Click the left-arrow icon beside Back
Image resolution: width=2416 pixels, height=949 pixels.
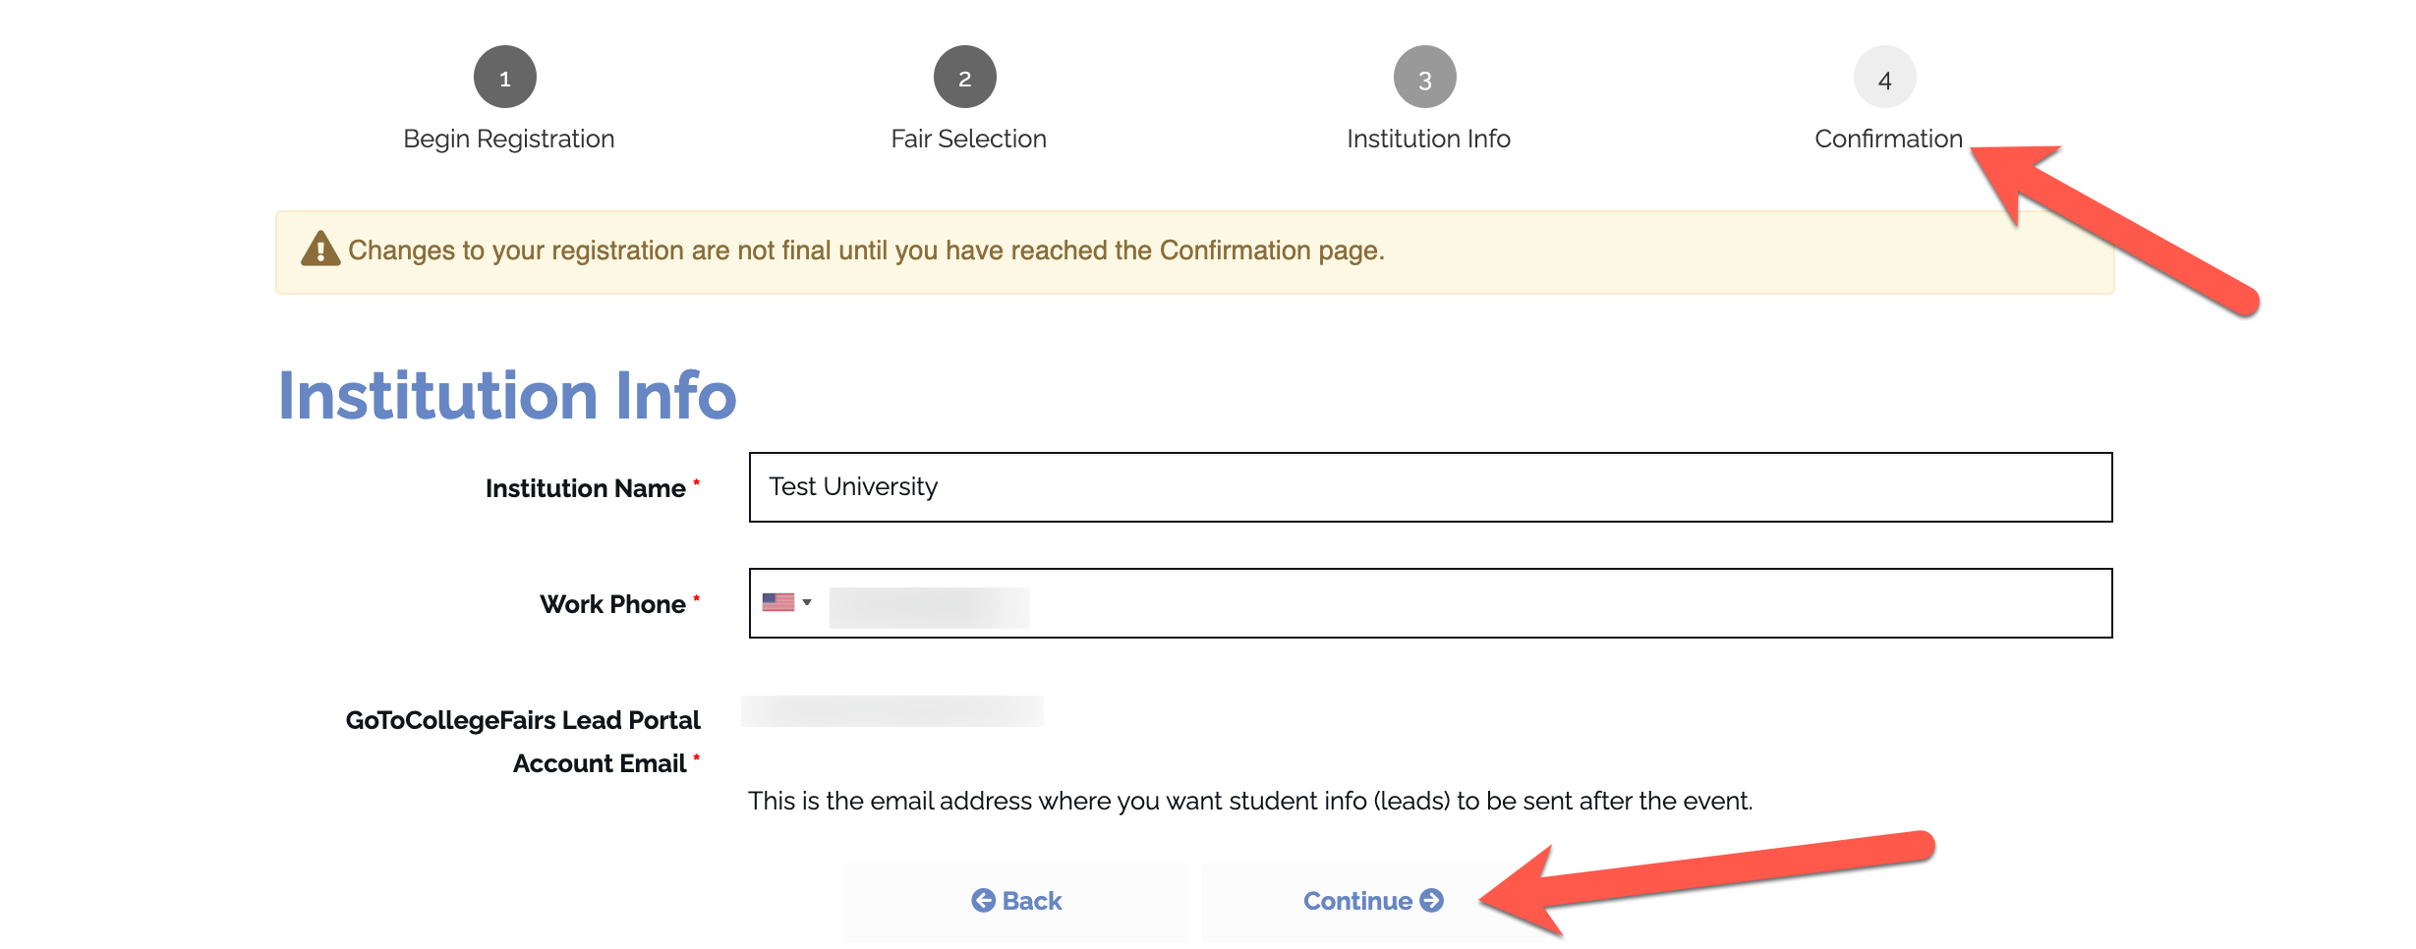(x=983, y=900)
